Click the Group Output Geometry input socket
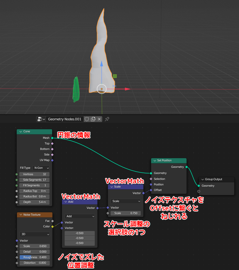Viewport: 239px width, 270px height. pyautogui.click(x=199, y=186)
